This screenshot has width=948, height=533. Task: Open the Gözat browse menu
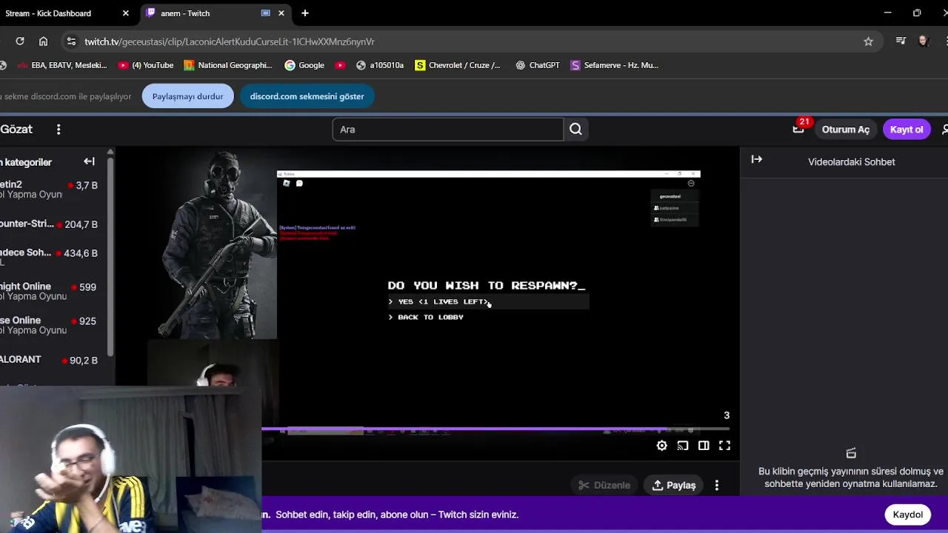[16, 130]
